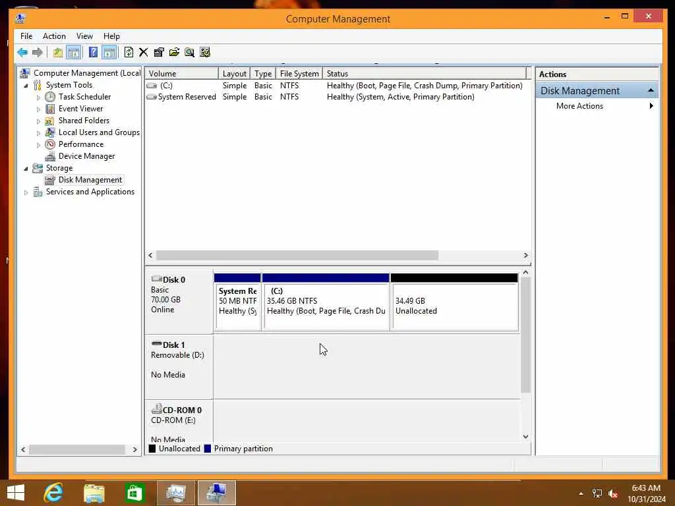
Task: Click network icon in system tray
Action: coord(597,493)
